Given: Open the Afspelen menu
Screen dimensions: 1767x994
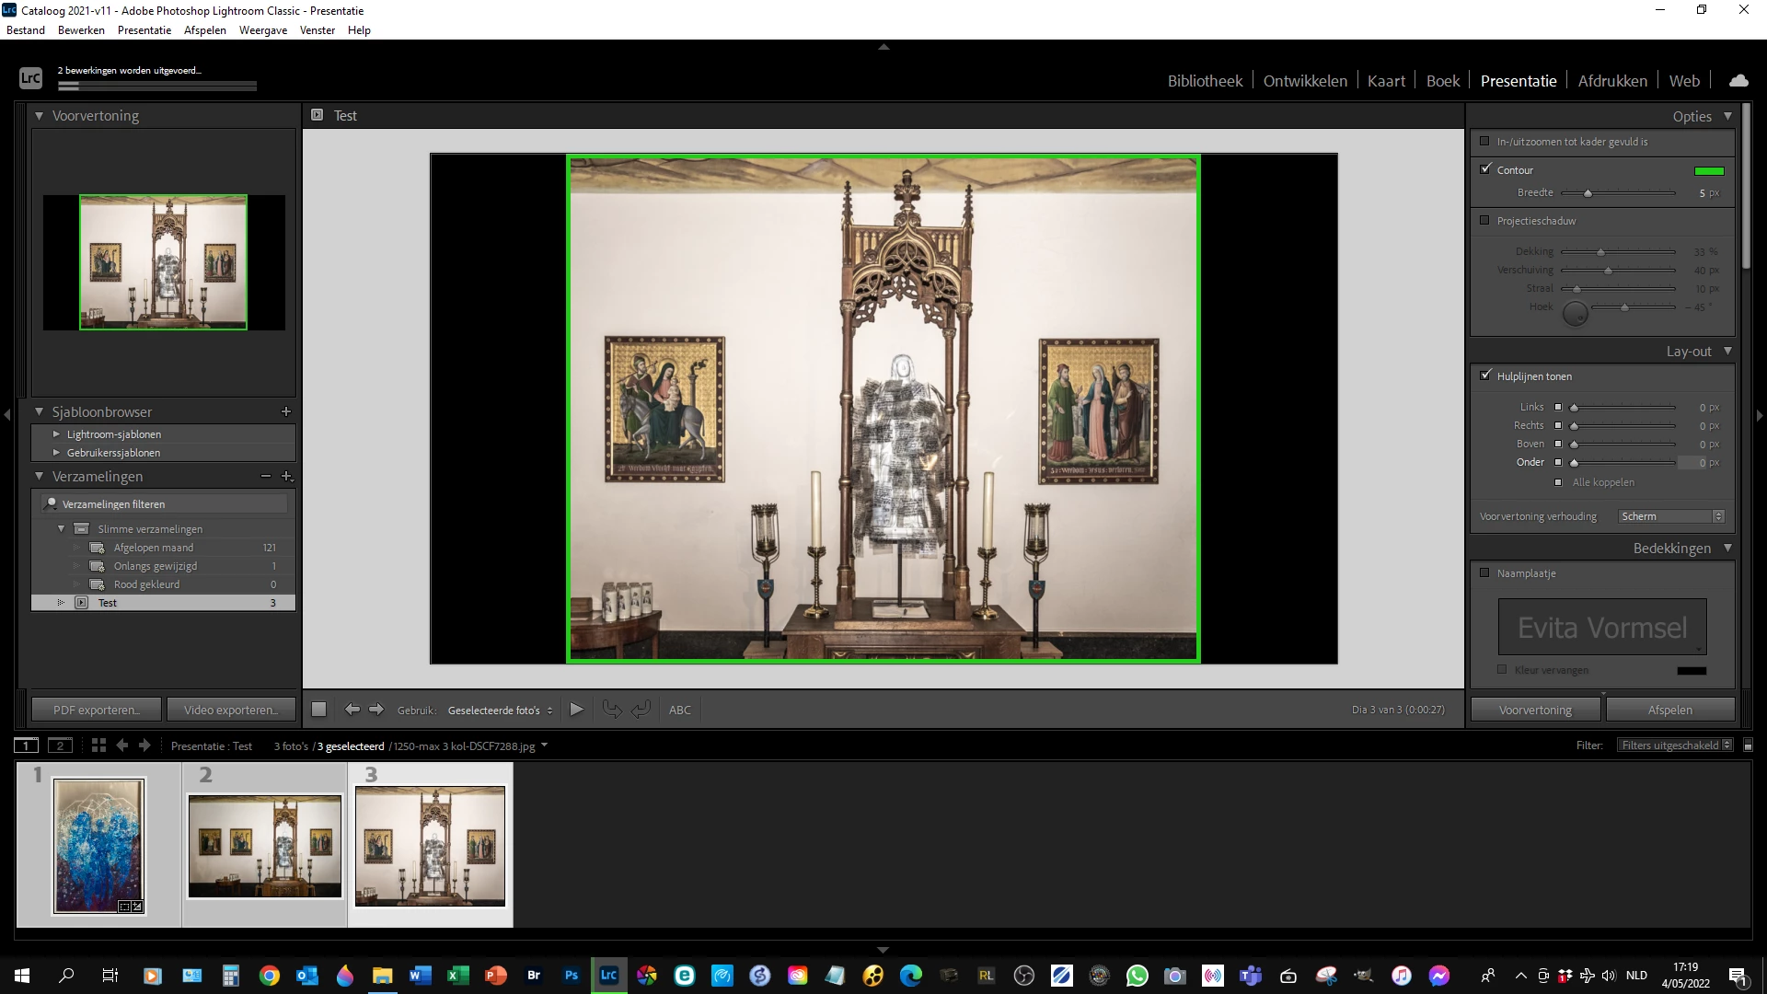Looking at the screenshot, I should coord(204,30).
